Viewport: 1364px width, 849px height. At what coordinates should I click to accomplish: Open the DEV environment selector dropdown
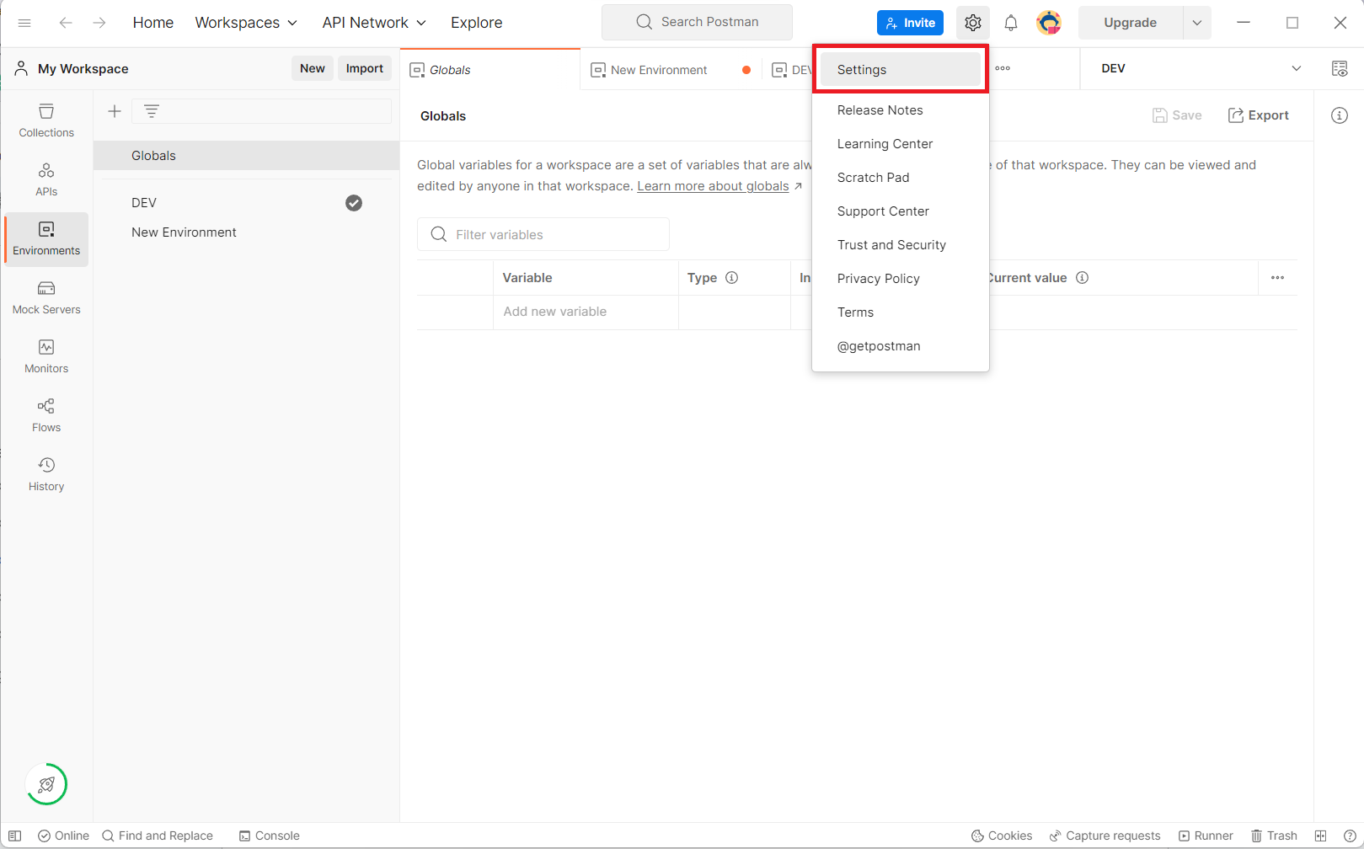(x=1201, y=68)
